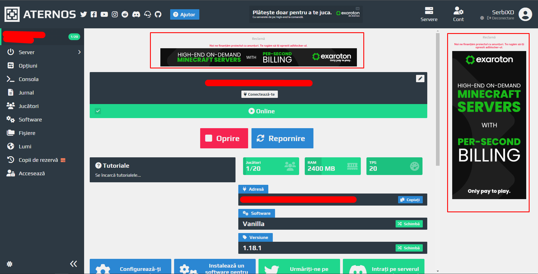Click the Online status label
This screenshot has width=538, height=274.
point(262,111)
